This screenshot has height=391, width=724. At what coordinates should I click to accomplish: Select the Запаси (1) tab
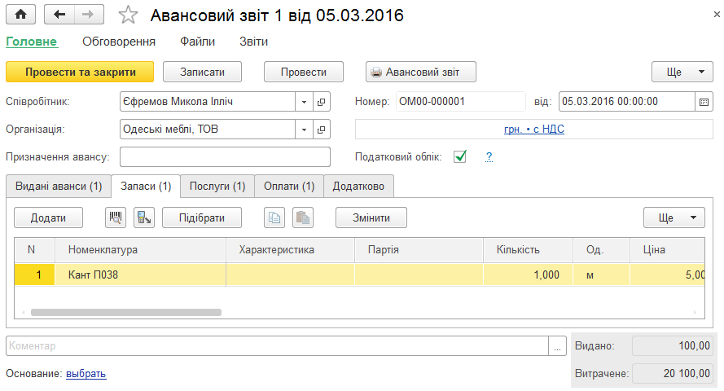146,186
